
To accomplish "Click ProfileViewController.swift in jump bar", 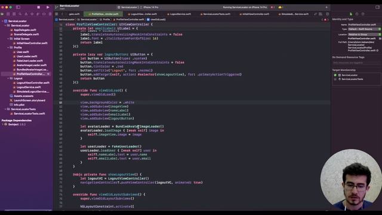I will [x=128, y=20].
